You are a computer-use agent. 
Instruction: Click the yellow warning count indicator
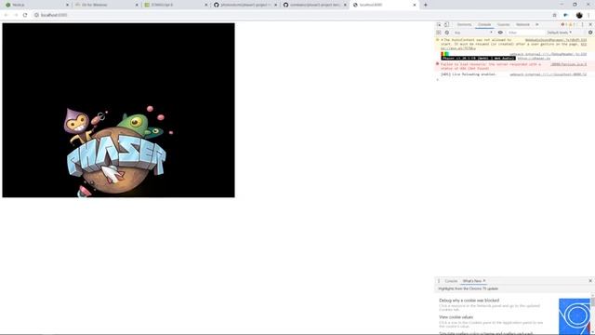[571, 24]
